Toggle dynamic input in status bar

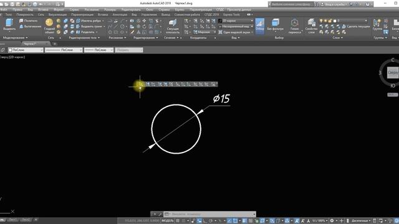coord(199,221)
